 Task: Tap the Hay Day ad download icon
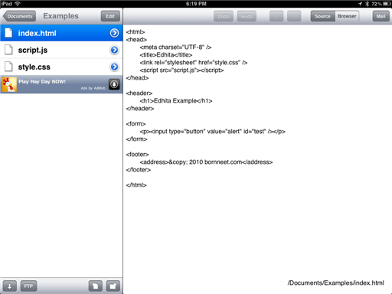[x=114, y=84]
